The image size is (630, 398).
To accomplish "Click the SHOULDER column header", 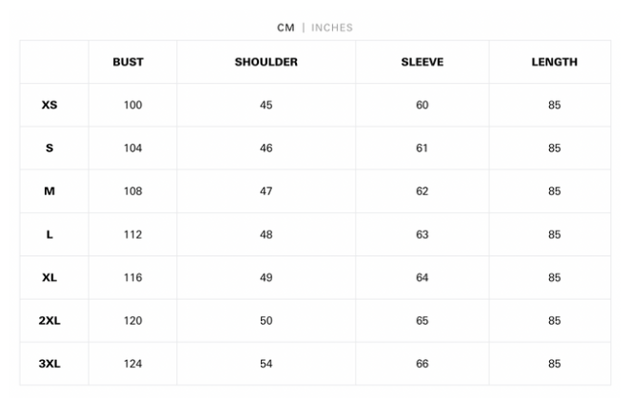I will pyautogui.click(x=266, y=62).
